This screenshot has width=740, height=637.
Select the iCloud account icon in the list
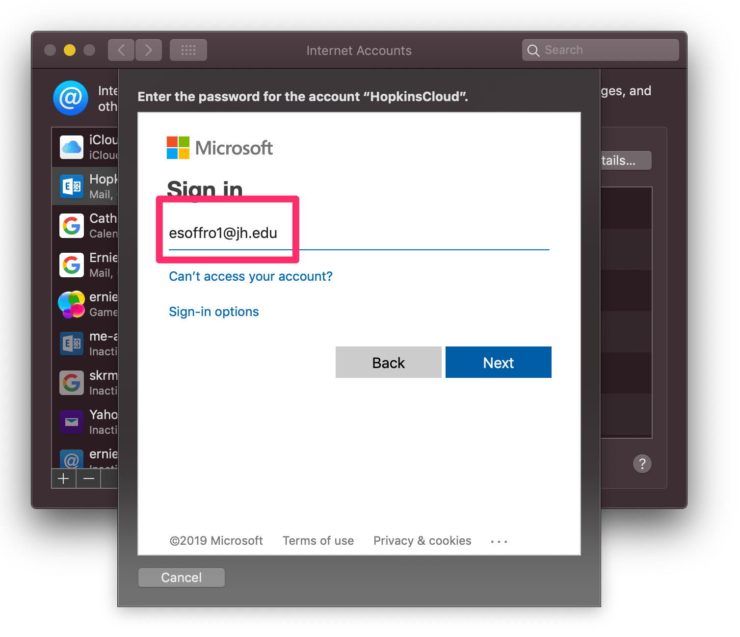tap(72, 147)
